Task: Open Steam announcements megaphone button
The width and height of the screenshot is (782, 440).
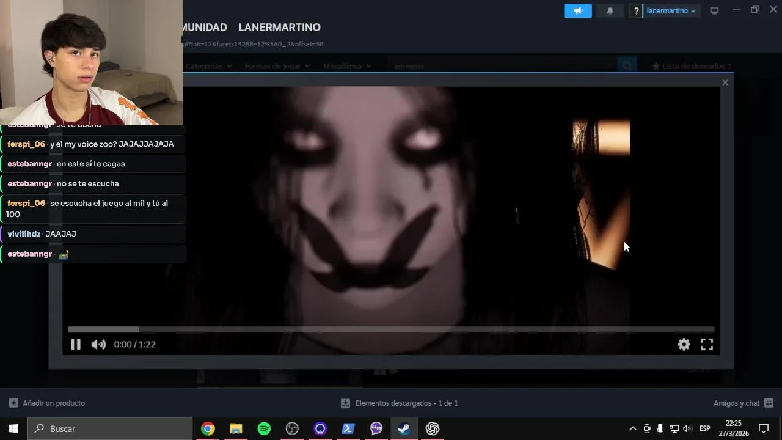Action: click(x=578, y=10)
